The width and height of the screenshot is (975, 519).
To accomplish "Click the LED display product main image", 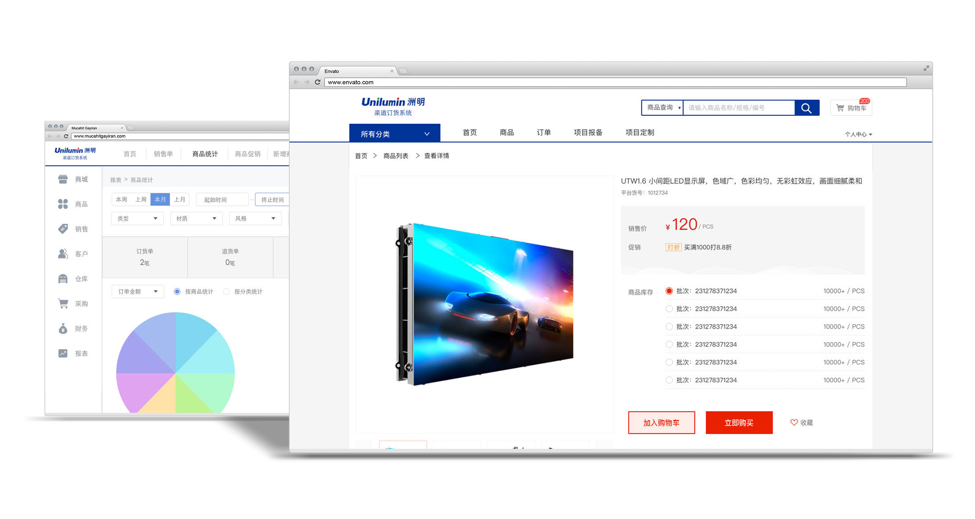I will [485, 304].
